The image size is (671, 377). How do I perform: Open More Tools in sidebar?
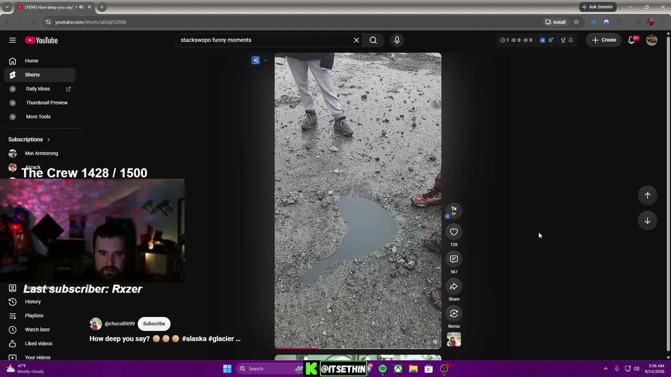point(40,117)
